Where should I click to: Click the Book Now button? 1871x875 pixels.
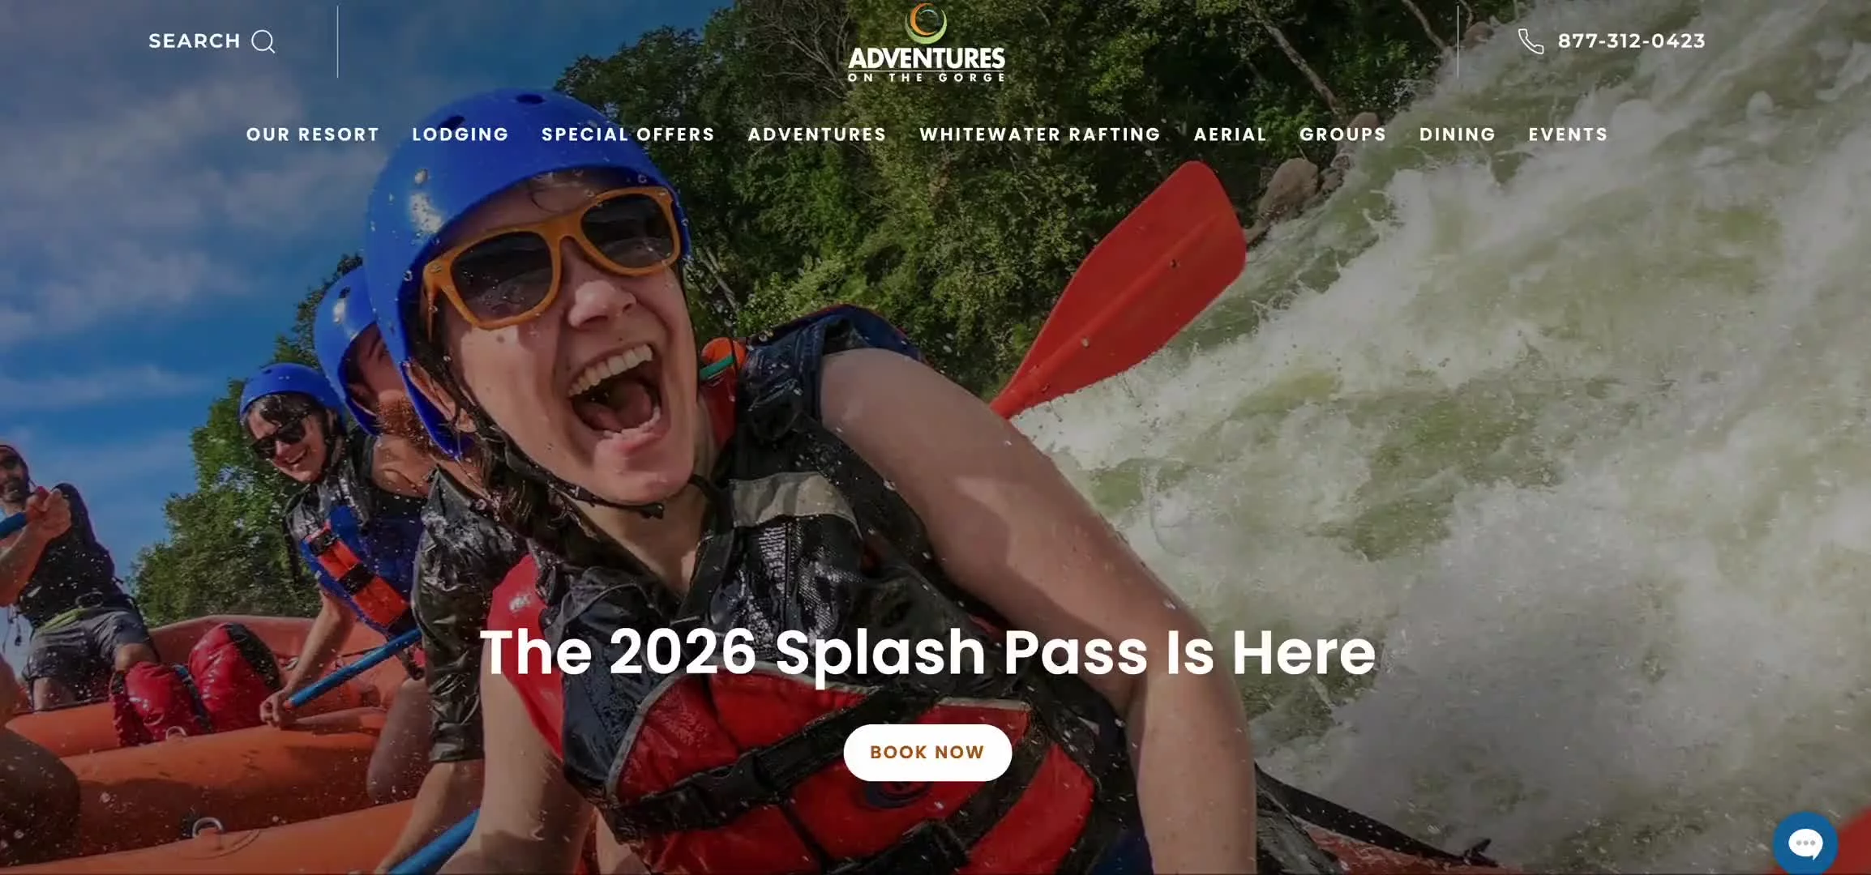927,753
